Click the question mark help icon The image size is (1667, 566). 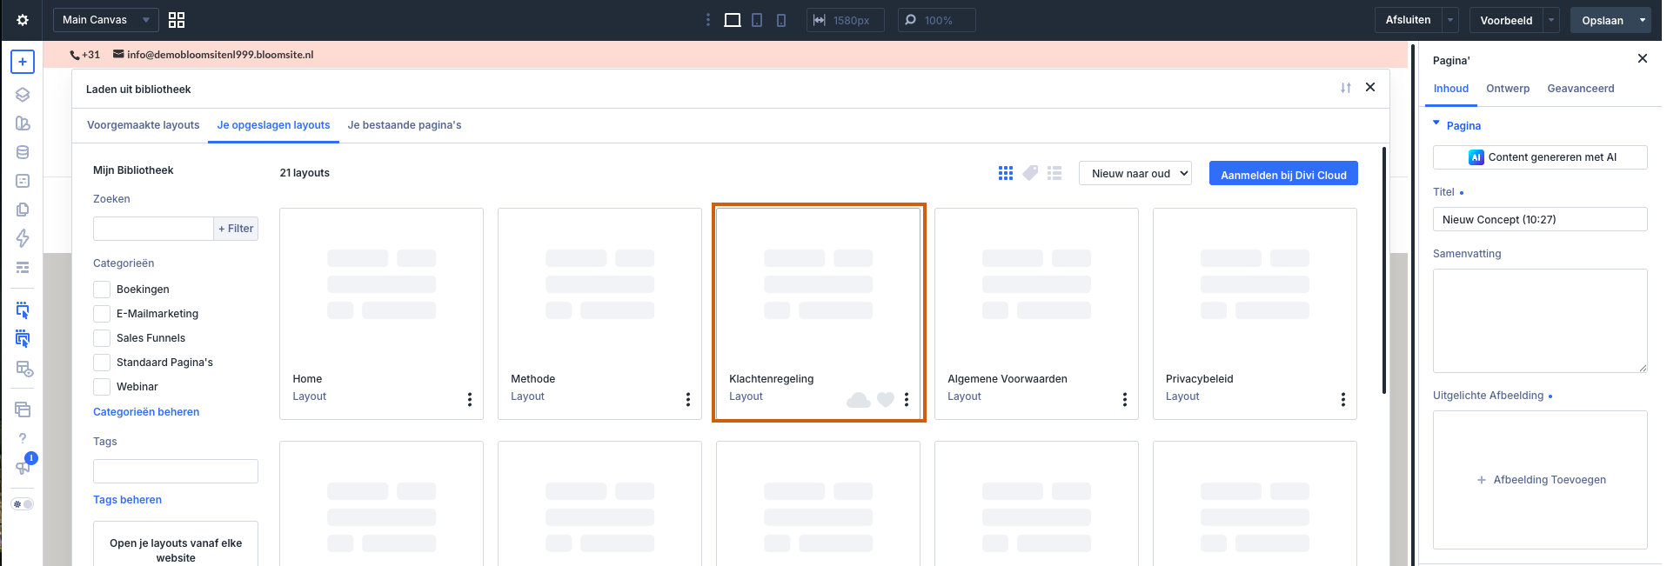23,438
